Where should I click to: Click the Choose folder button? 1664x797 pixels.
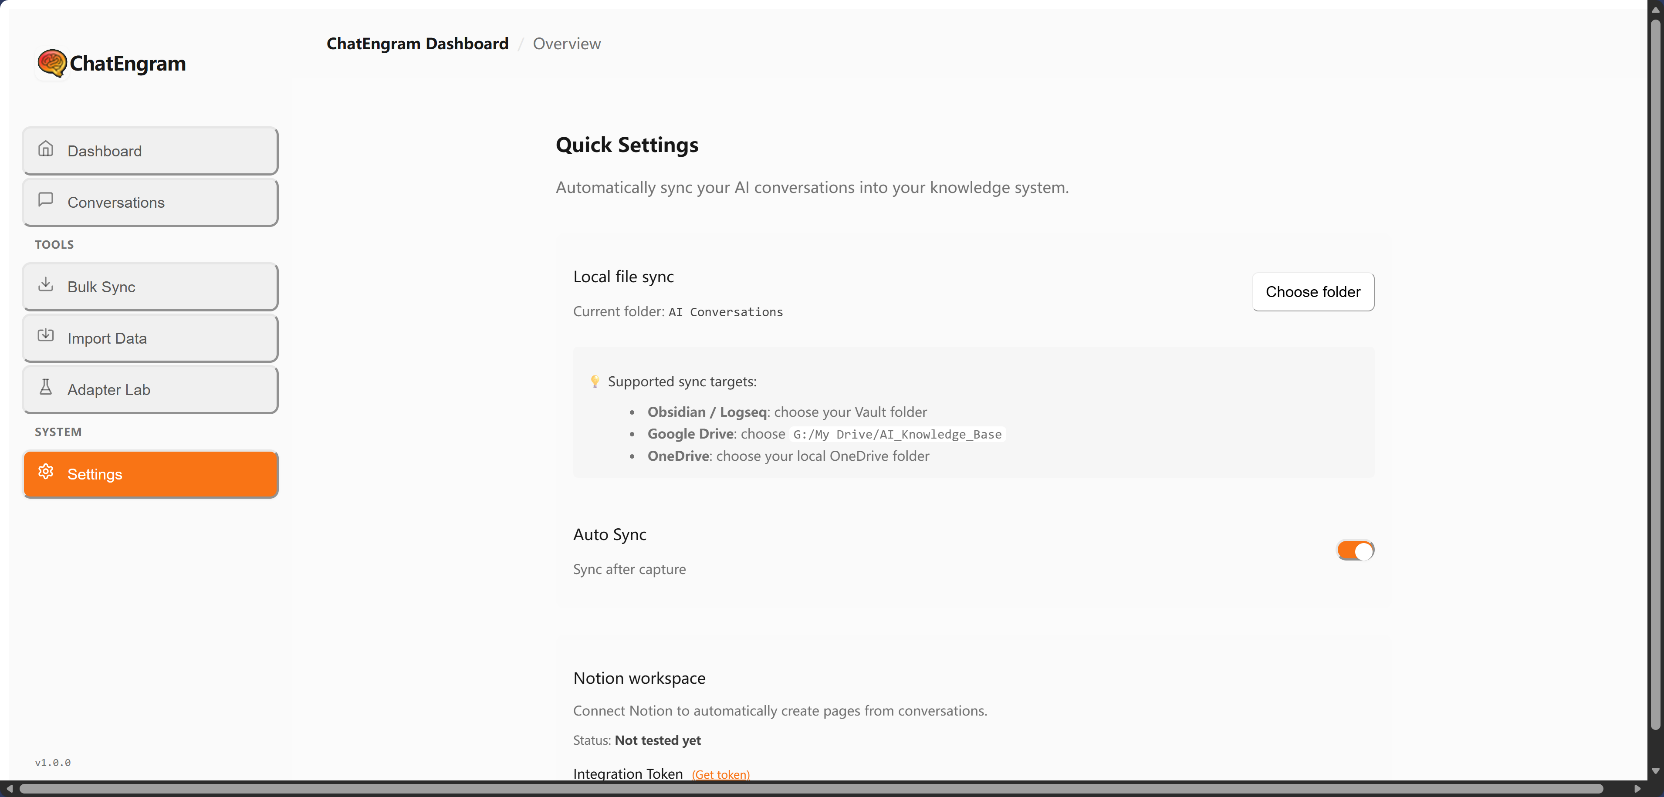1312,292
